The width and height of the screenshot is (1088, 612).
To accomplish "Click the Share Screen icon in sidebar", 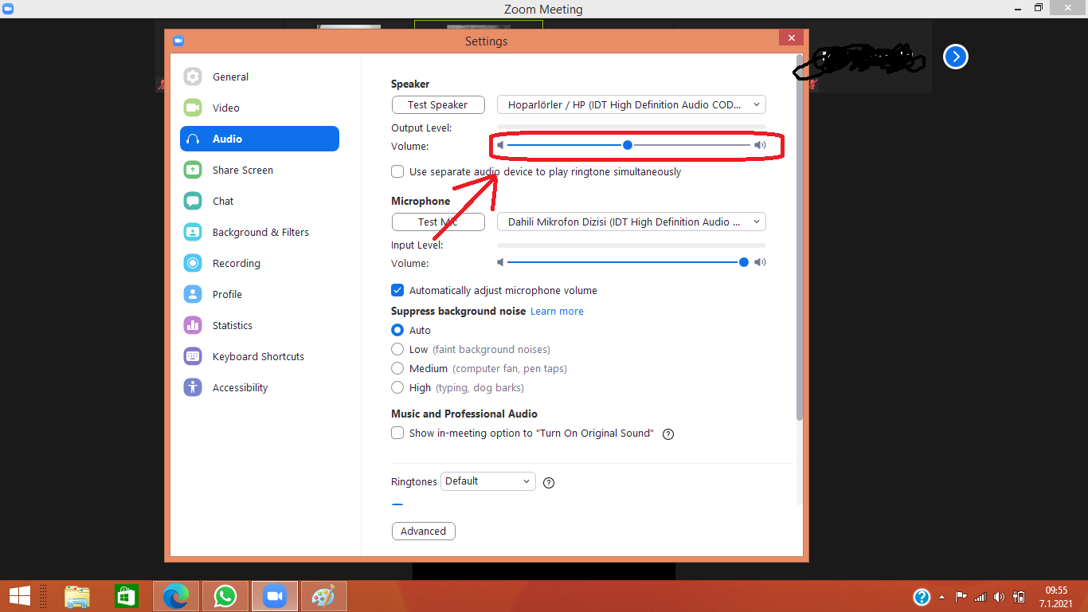I will click(x=193, y=170).
